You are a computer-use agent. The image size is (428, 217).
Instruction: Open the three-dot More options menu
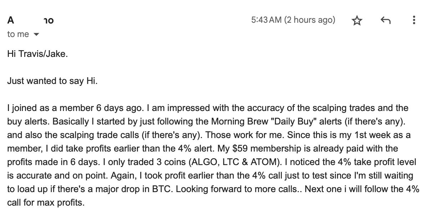[414, 20]
